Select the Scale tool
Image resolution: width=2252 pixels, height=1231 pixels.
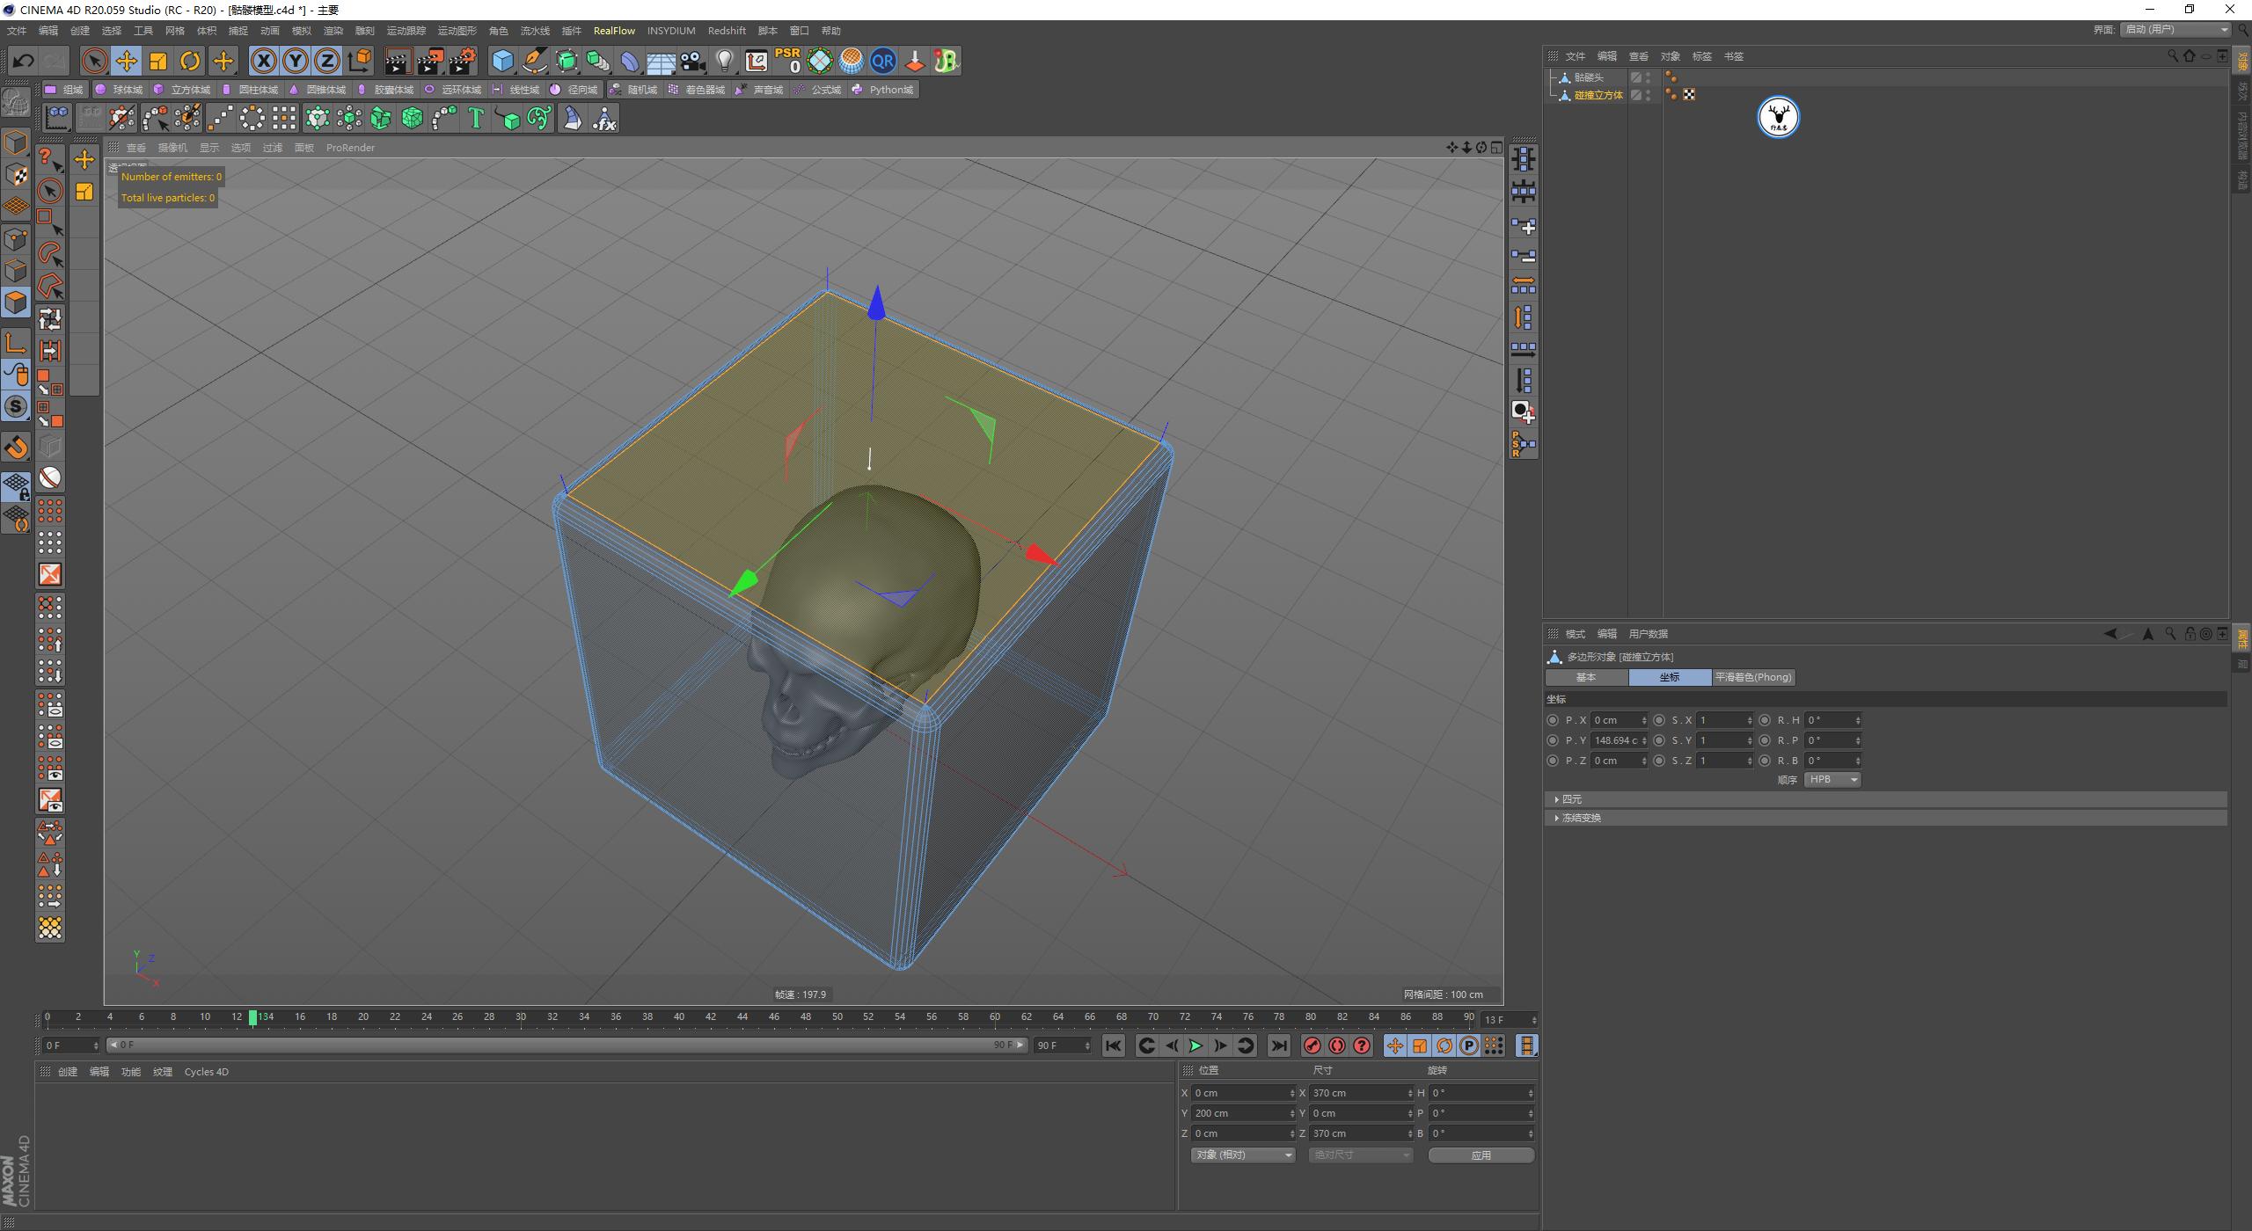coord(158,61)
